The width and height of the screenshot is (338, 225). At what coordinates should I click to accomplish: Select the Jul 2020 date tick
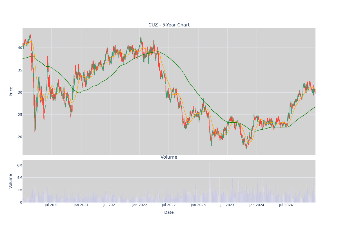[52, 205]
